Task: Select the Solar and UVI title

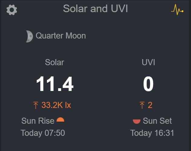Action: (95, 9)
